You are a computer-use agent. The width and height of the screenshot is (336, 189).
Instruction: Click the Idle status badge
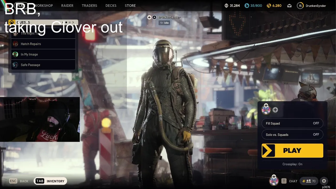coord(164,23)
